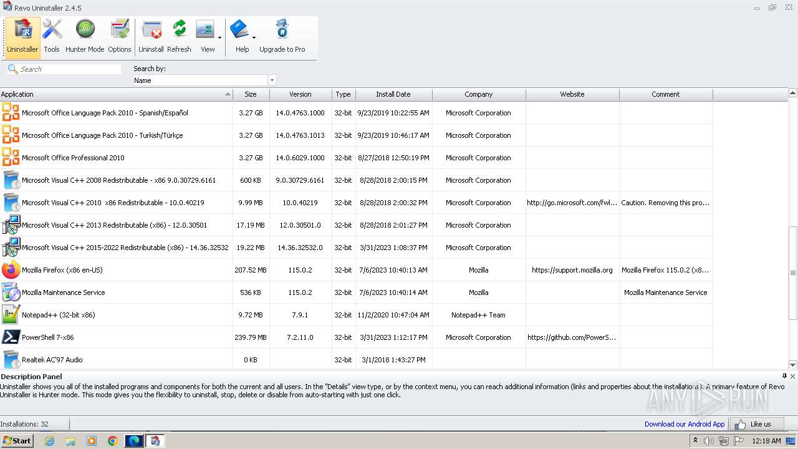Click the taskbar clock 12:18 AM

[x=766, y=441]
